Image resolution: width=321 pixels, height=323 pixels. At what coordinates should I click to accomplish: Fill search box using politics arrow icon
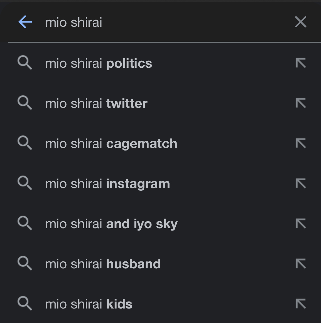[x=301, y=63]
